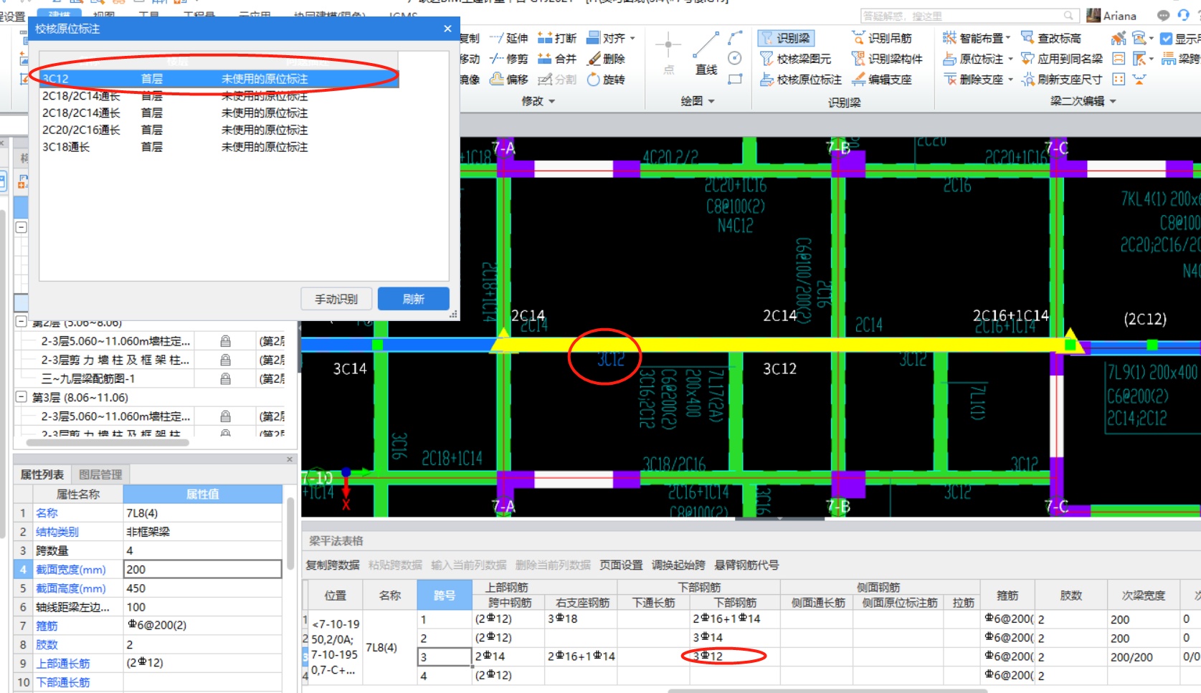
Task: Select the 旋转 (rotate) tool
Action: [x=606, y=80]
